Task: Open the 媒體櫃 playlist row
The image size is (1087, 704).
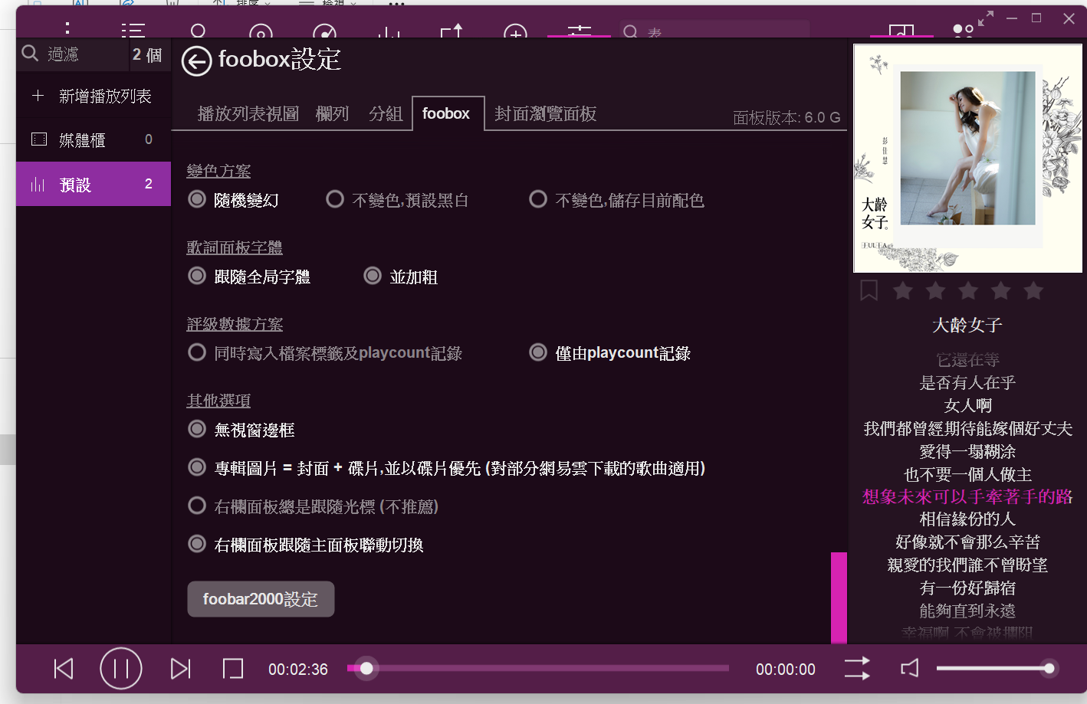Action: (x=94, y=139)
